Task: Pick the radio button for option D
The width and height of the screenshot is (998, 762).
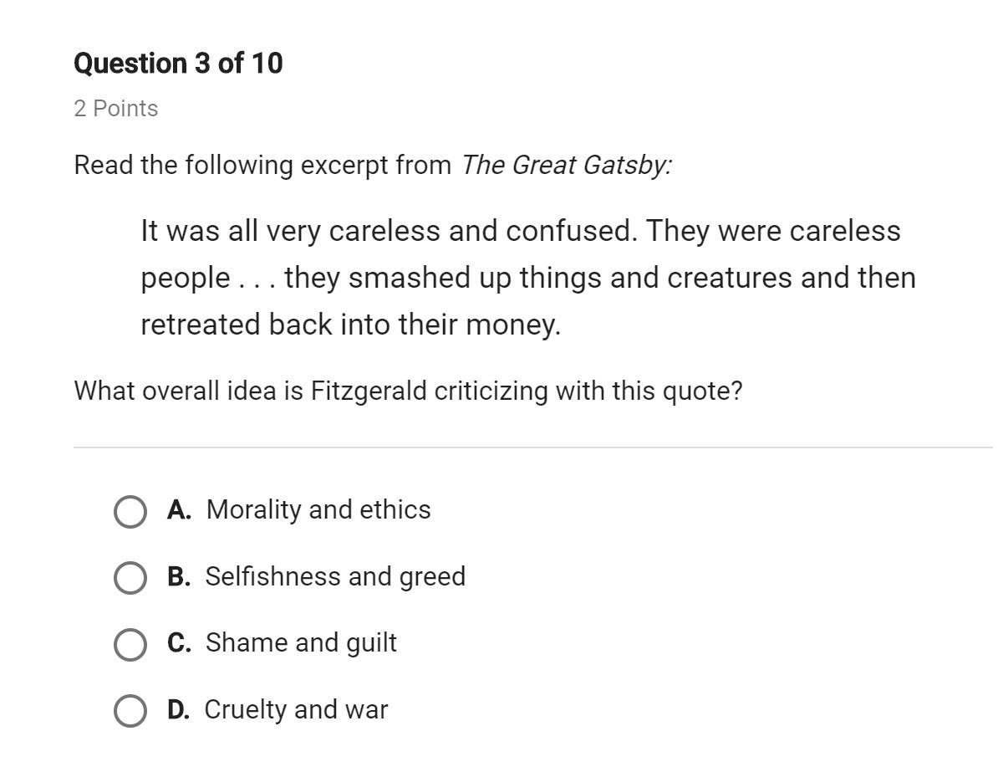Action: coord(130,710)
